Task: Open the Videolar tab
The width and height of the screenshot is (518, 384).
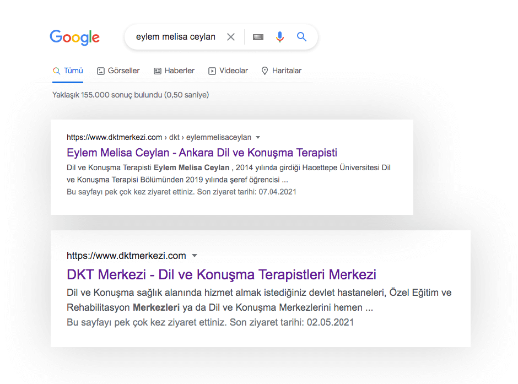Action: coord(228,71)
